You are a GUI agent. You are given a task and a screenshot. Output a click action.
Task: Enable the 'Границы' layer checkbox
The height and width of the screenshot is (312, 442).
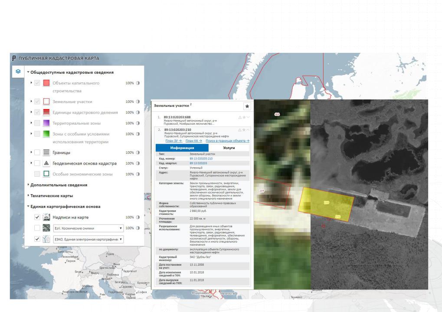pos(37,153)
